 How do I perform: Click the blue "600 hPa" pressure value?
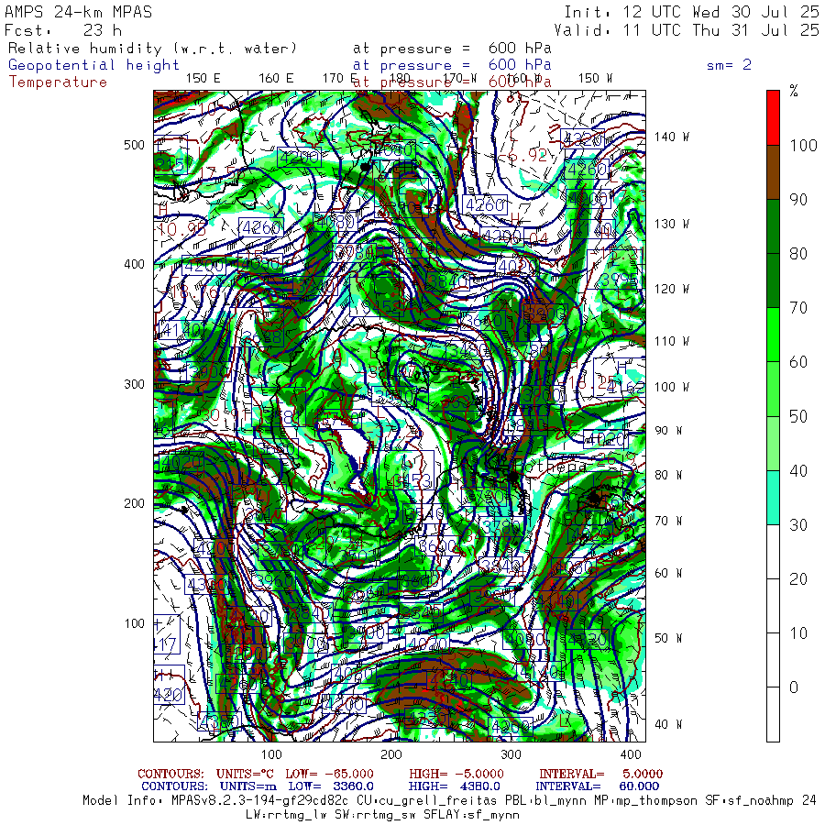coord(520,65)
